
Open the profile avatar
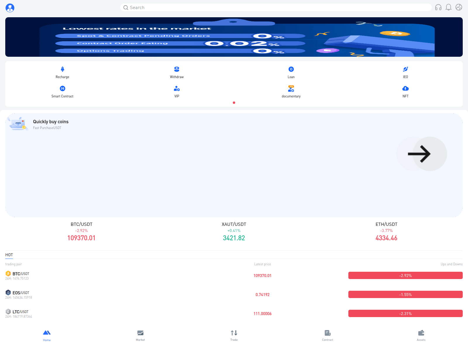tap(10, 8)
